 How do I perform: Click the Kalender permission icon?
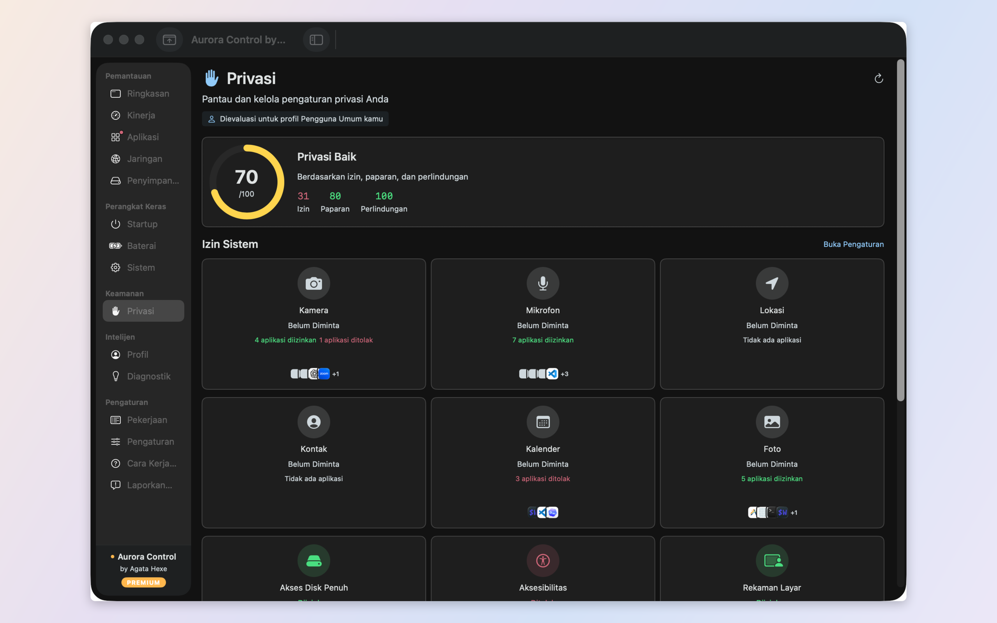tap(543, 422)
